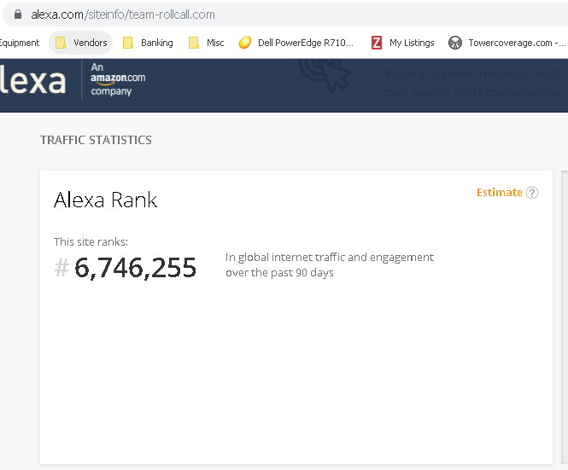Open the Towercoverage.com bookmark
This screenshot has width=568, height=470.
[507, 43]
